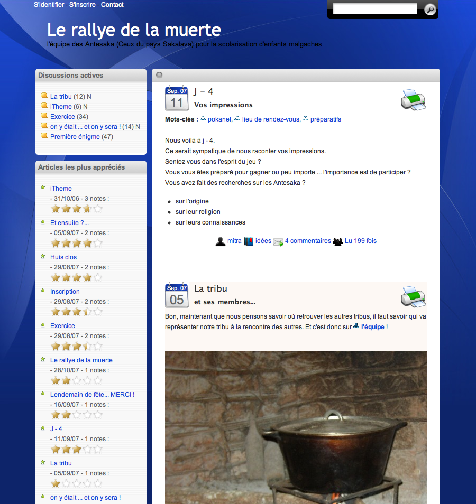Click the chat bubble icon beside La tribu discussion
The image size is (476, 504).
point(44,96)
